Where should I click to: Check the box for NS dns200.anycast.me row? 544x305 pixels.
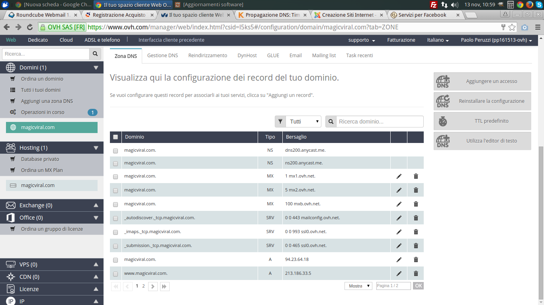[115, 151]
